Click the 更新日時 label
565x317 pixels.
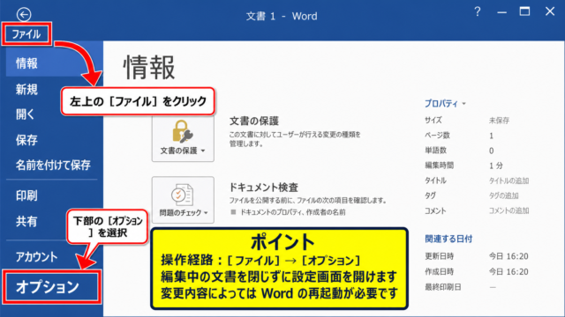pyautogui.click(x=440, y=256)
